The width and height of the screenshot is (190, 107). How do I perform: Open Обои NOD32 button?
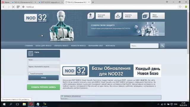157,16
